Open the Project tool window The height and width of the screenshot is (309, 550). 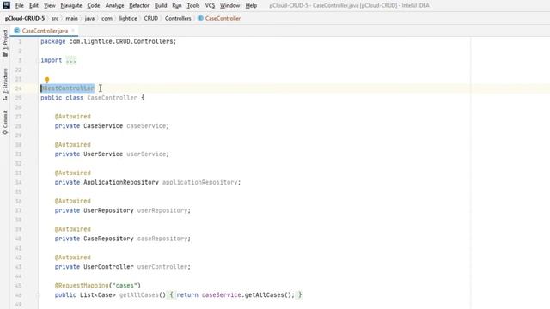5,43
